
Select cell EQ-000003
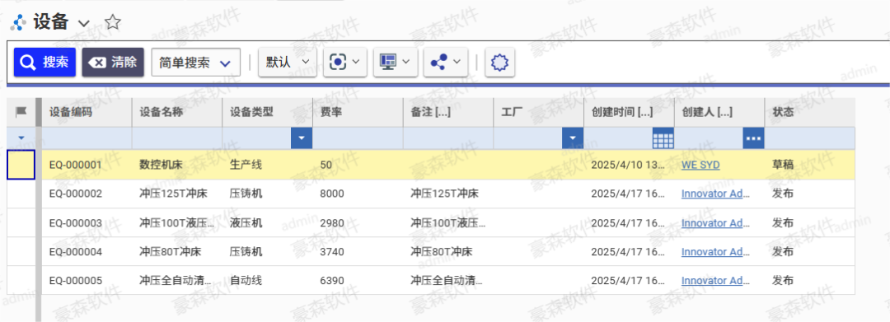(x=87, y=223)
